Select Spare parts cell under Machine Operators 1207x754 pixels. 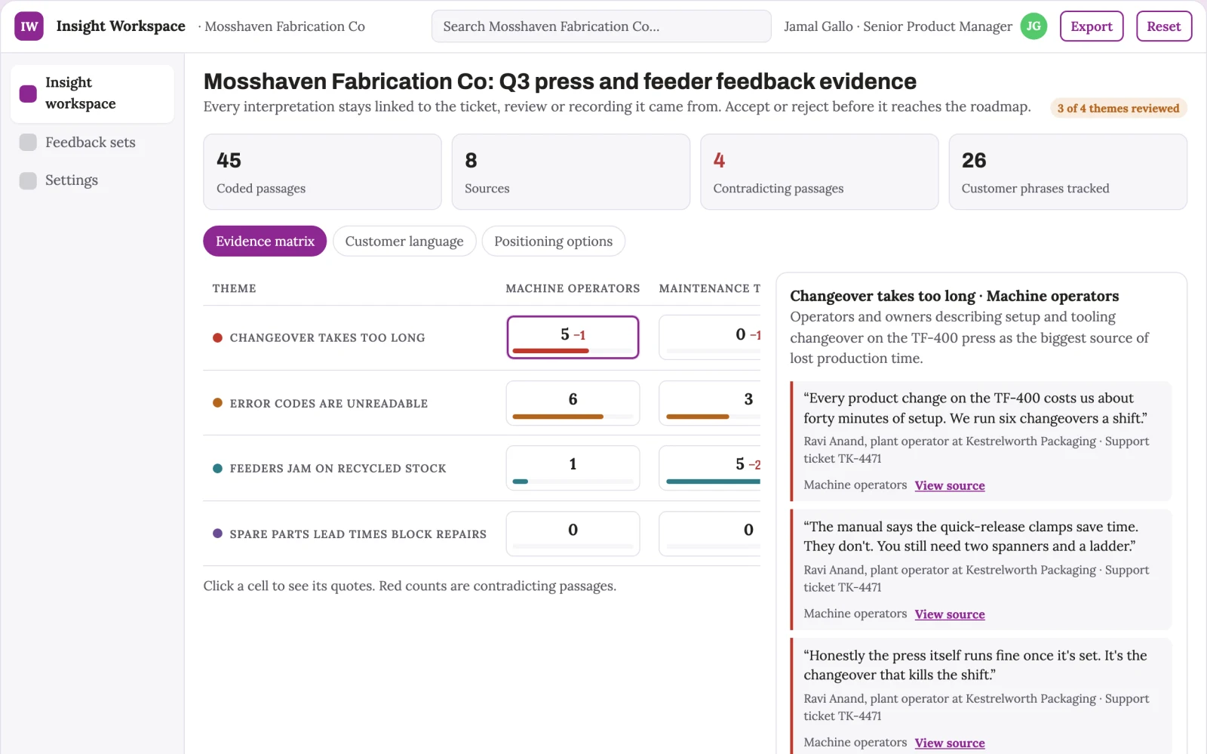point(573,534)
